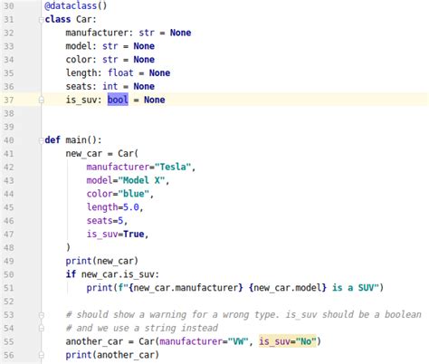Click line number 37 in the gutter

(9, 100)
